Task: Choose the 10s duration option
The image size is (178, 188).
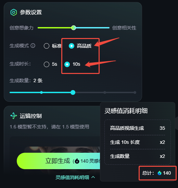Action: [x=67, y=64]
